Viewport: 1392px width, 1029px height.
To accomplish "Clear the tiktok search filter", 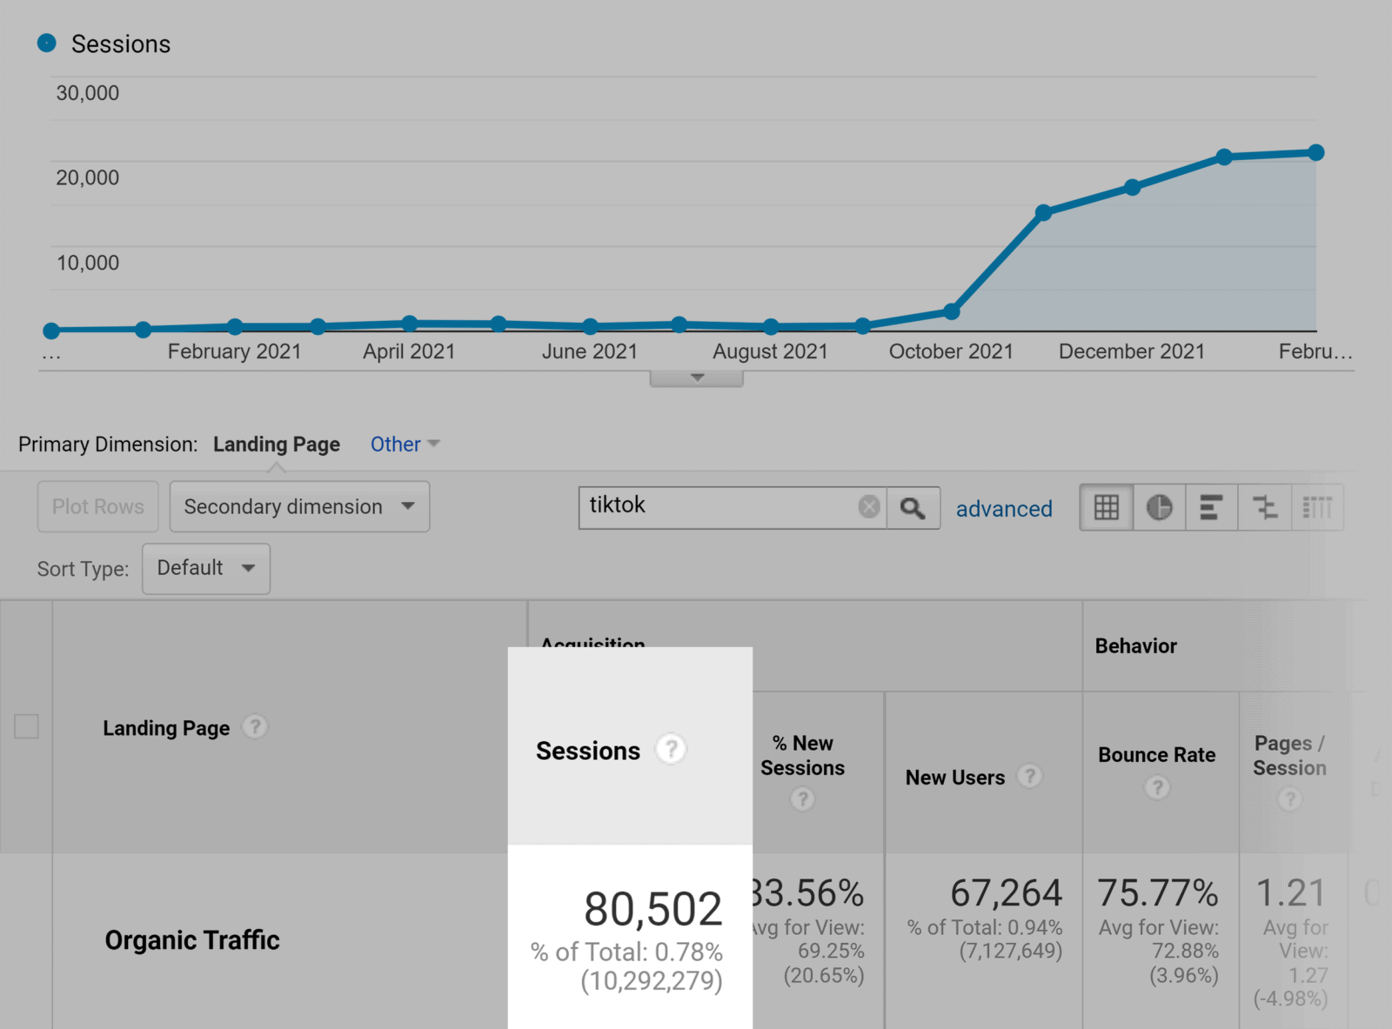I will (867, 505).
